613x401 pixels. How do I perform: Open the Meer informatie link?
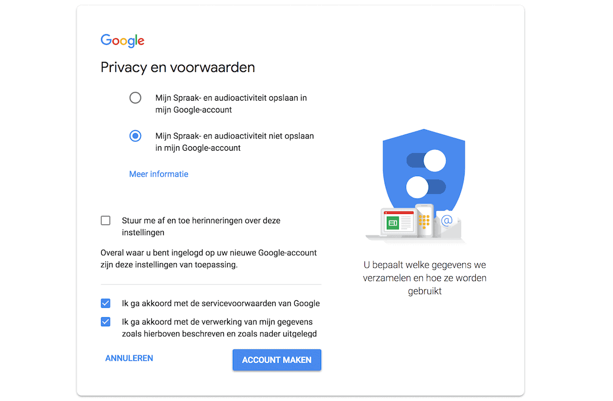click(x=158, y=174)
